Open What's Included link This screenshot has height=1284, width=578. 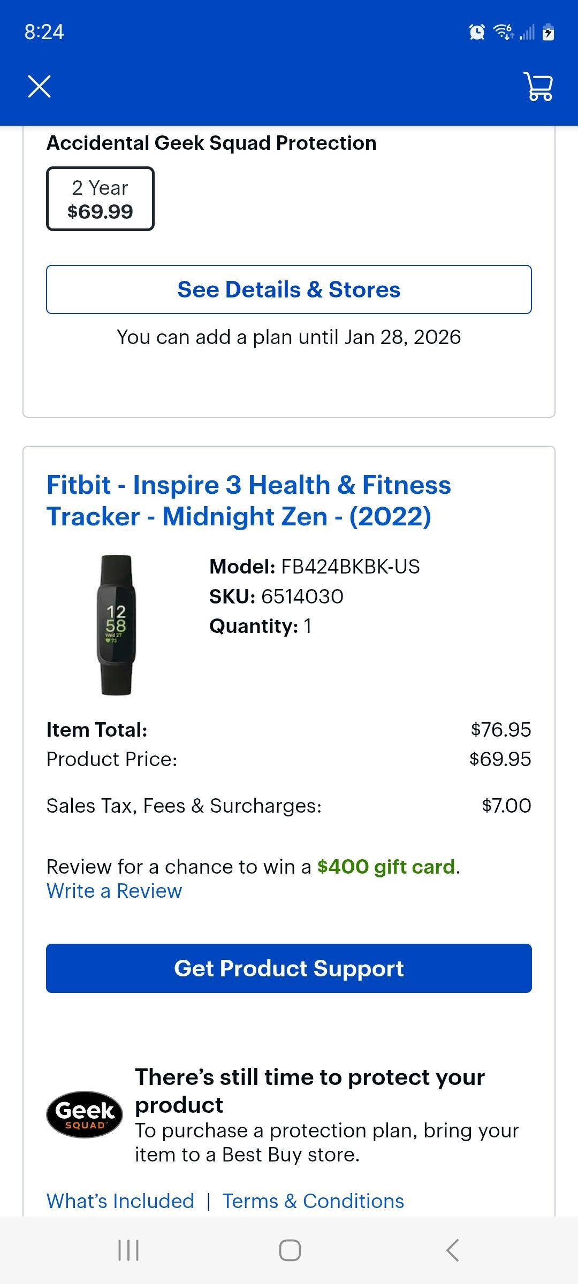tap(120, 1201)
